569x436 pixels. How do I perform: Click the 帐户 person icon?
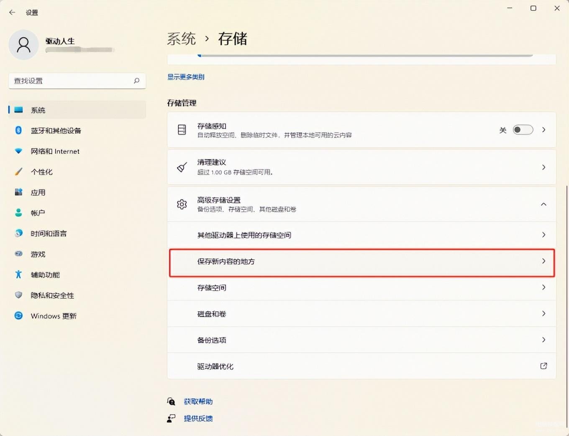(18, 213)
